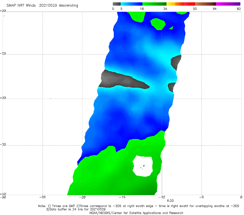This screenshot has height=215, width=244.
Task: Click the word 'descending' in the title
Action: (69, 6)
